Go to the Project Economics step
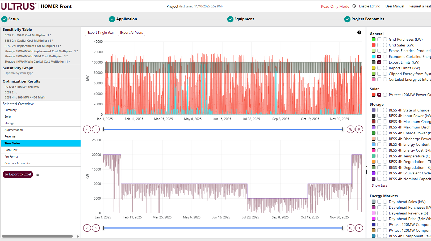The image size is (431, 241). point(367,19)
